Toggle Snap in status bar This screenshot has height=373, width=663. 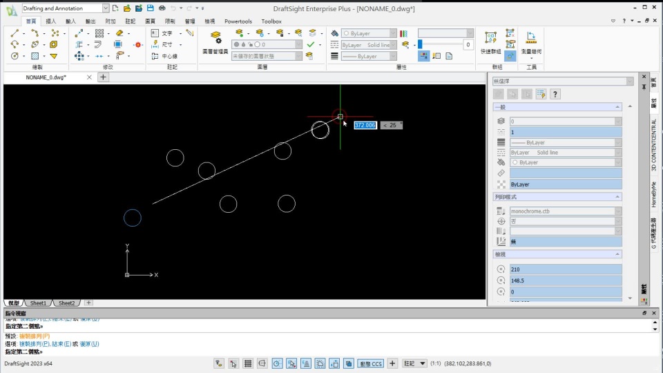click(x=233, y=363)
